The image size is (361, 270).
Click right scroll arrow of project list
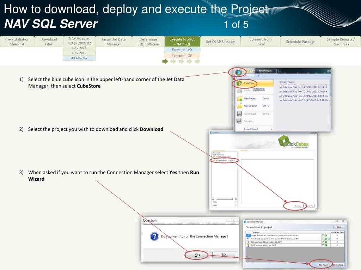[x=236, y=199]
